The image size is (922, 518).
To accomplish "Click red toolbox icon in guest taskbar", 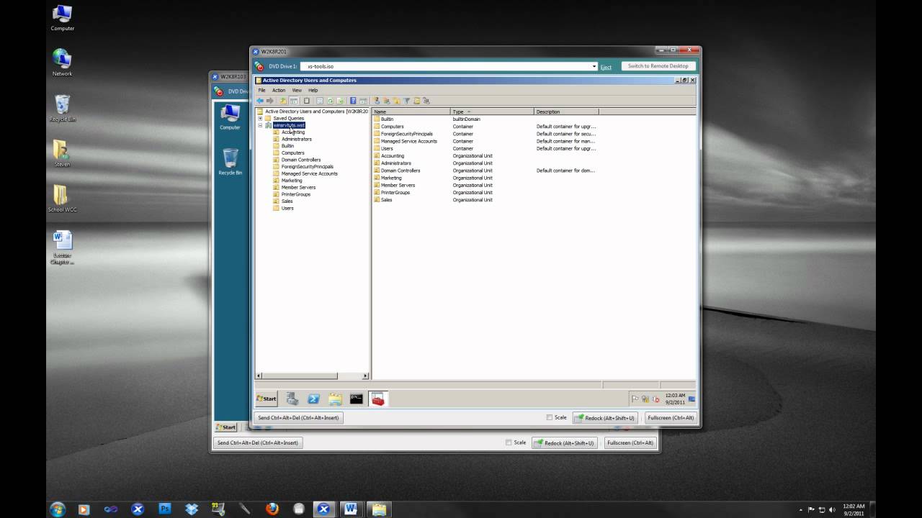I will pos(378,399).
